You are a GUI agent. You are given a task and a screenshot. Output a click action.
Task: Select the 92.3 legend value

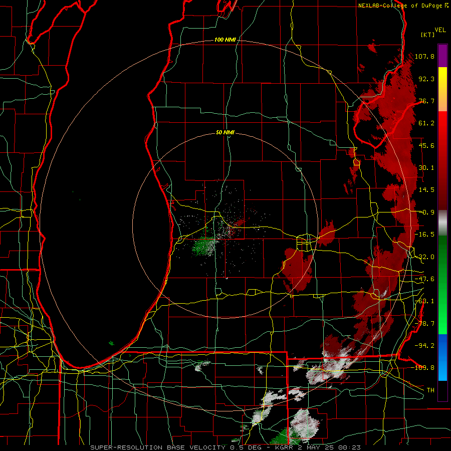tap(426, 79)
